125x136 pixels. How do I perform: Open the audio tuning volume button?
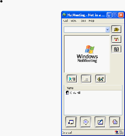(x=101, y=79)
